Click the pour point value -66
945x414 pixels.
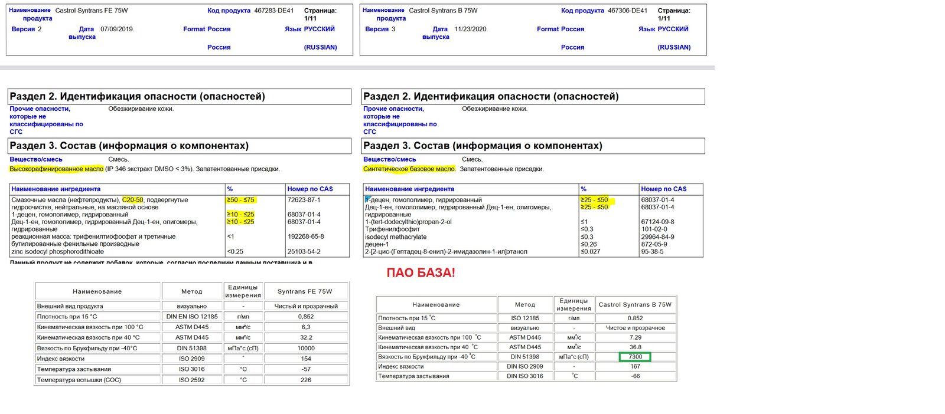[635, 376]
